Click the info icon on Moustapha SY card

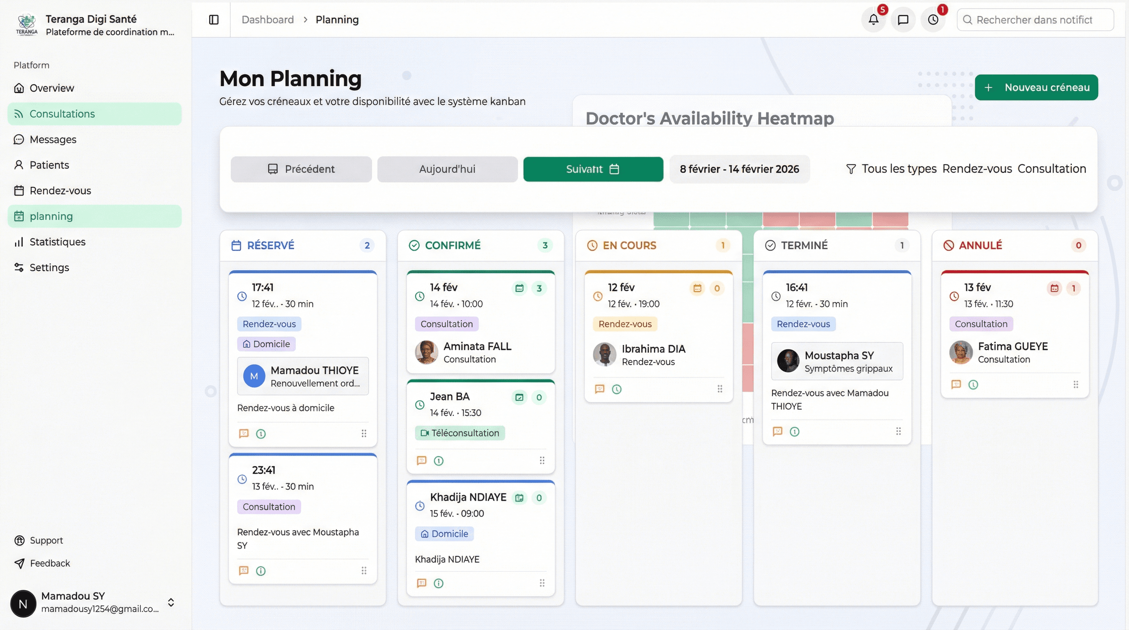795,431
